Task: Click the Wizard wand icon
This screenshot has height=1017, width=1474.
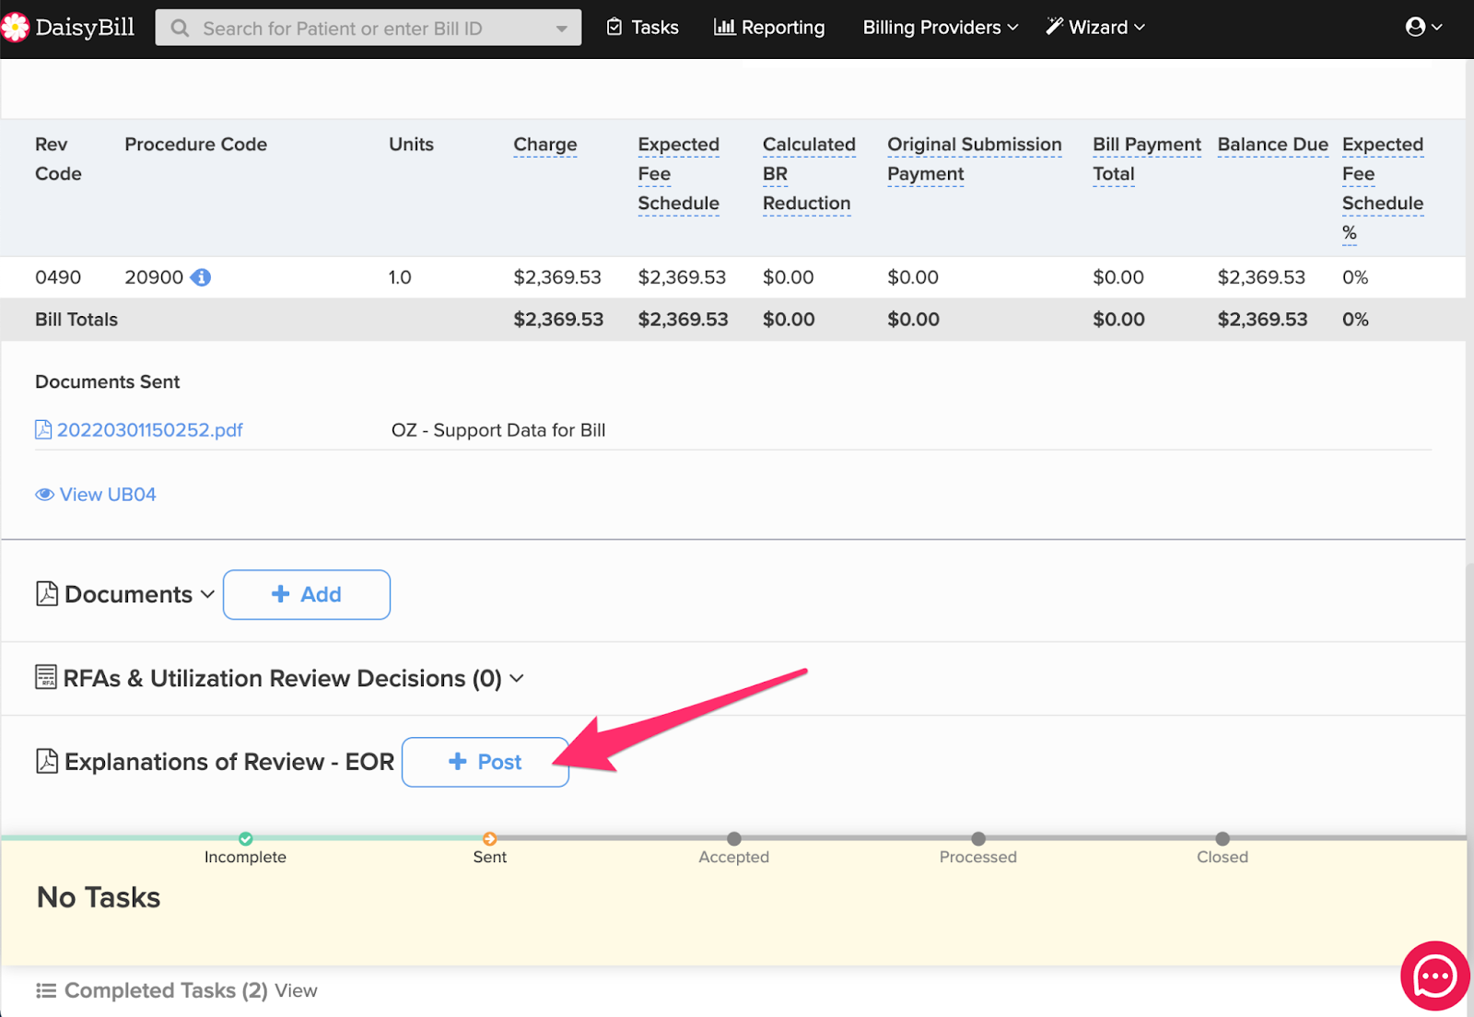Action: pyautogui.click(x=1055, y=26)
